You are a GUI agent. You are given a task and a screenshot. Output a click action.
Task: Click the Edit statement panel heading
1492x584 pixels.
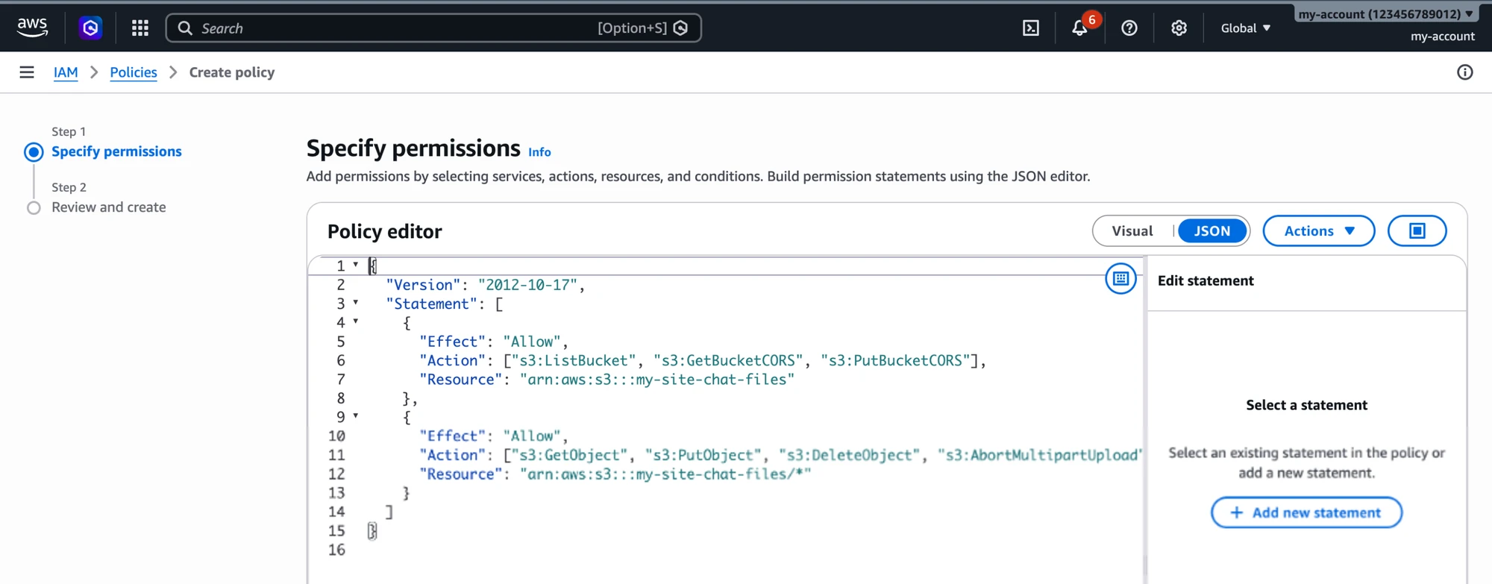(x=1206, y=280)
